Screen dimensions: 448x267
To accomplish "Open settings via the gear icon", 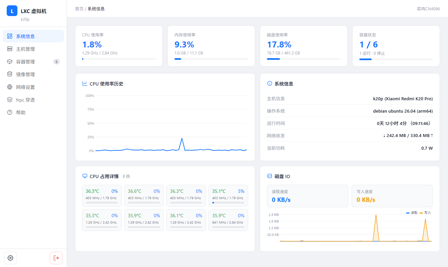I will 10,258.
